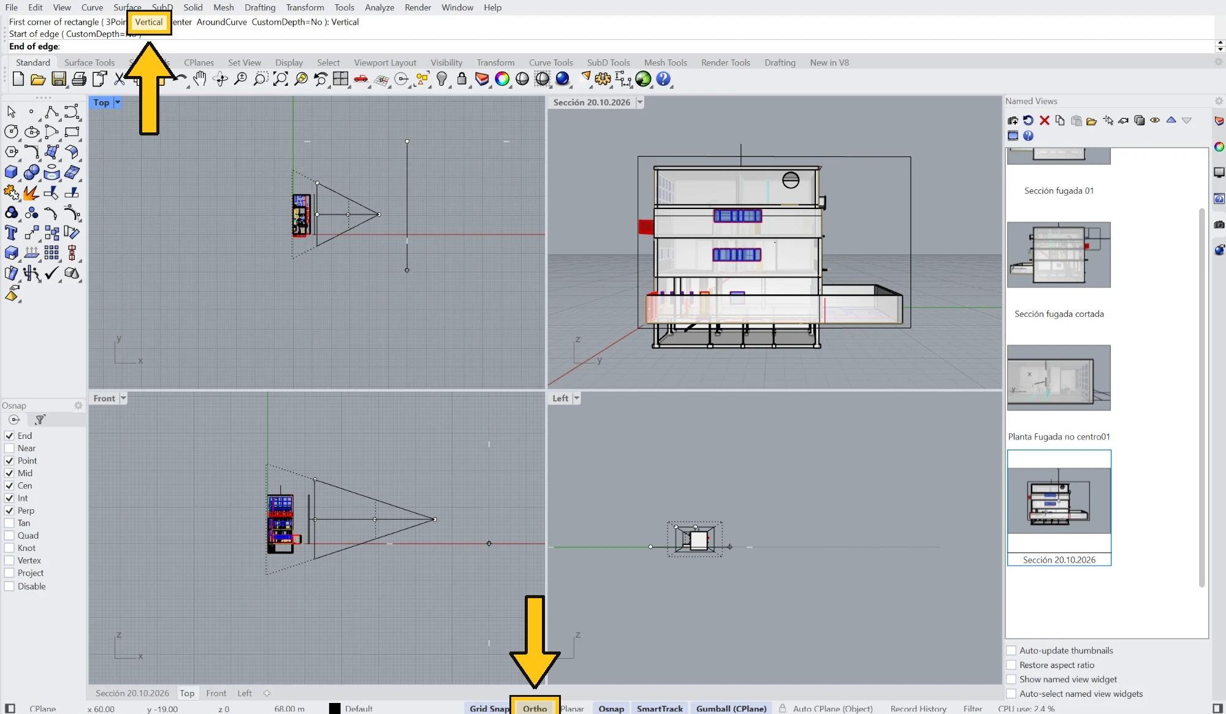Enable the Near osnap checkbox

click(x=9, y=448)
